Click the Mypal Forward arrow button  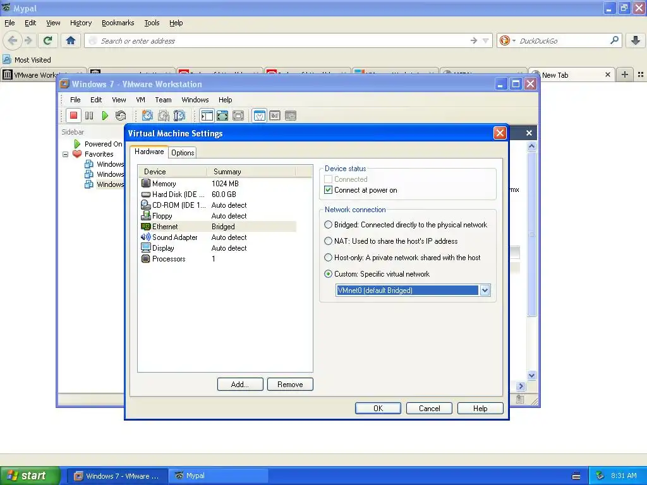point(28,40)
